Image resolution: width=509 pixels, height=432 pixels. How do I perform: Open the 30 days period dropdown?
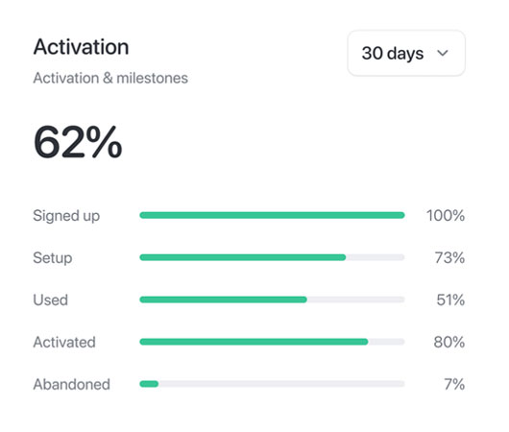(406, 53)
